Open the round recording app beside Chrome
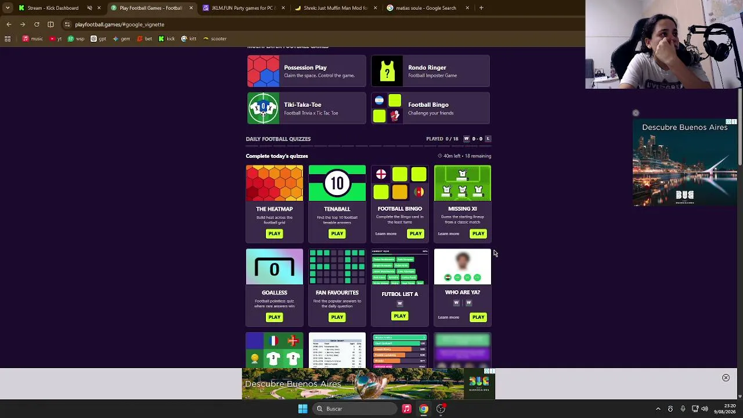The width and height of the screenshot is (743, 418). [441, 409]
